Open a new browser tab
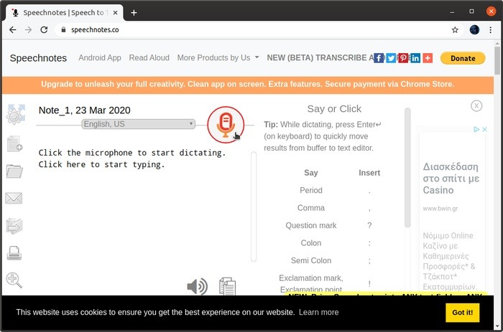This screenshot has width=503, height=332. pos(134,13)
